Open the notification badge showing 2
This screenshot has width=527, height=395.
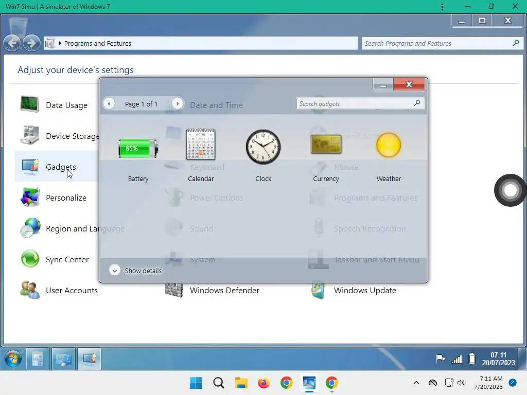click(x=513, y=383)
